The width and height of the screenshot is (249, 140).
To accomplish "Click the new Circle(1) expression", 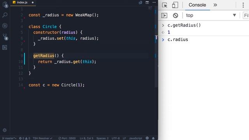I will 67,85.
